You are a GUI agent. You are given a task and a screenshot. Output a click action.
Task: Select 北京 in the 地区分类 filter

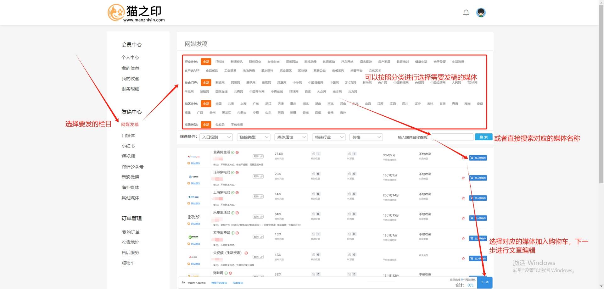click(231, 103)
